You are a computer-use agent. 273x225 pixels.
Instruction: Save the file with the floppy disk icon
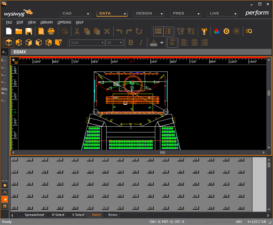click(29, 31)
